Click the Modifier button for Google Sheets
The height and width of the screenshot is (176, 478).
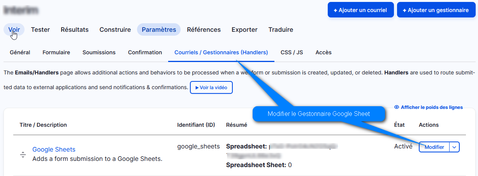pyautogui.click(x=434, y=147)
